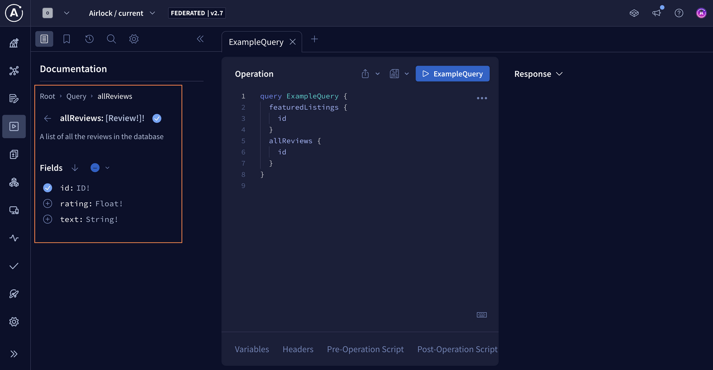This screenshot has width=713, height=370.
Task: Deselect the id field checkbox
Action: 48,188
